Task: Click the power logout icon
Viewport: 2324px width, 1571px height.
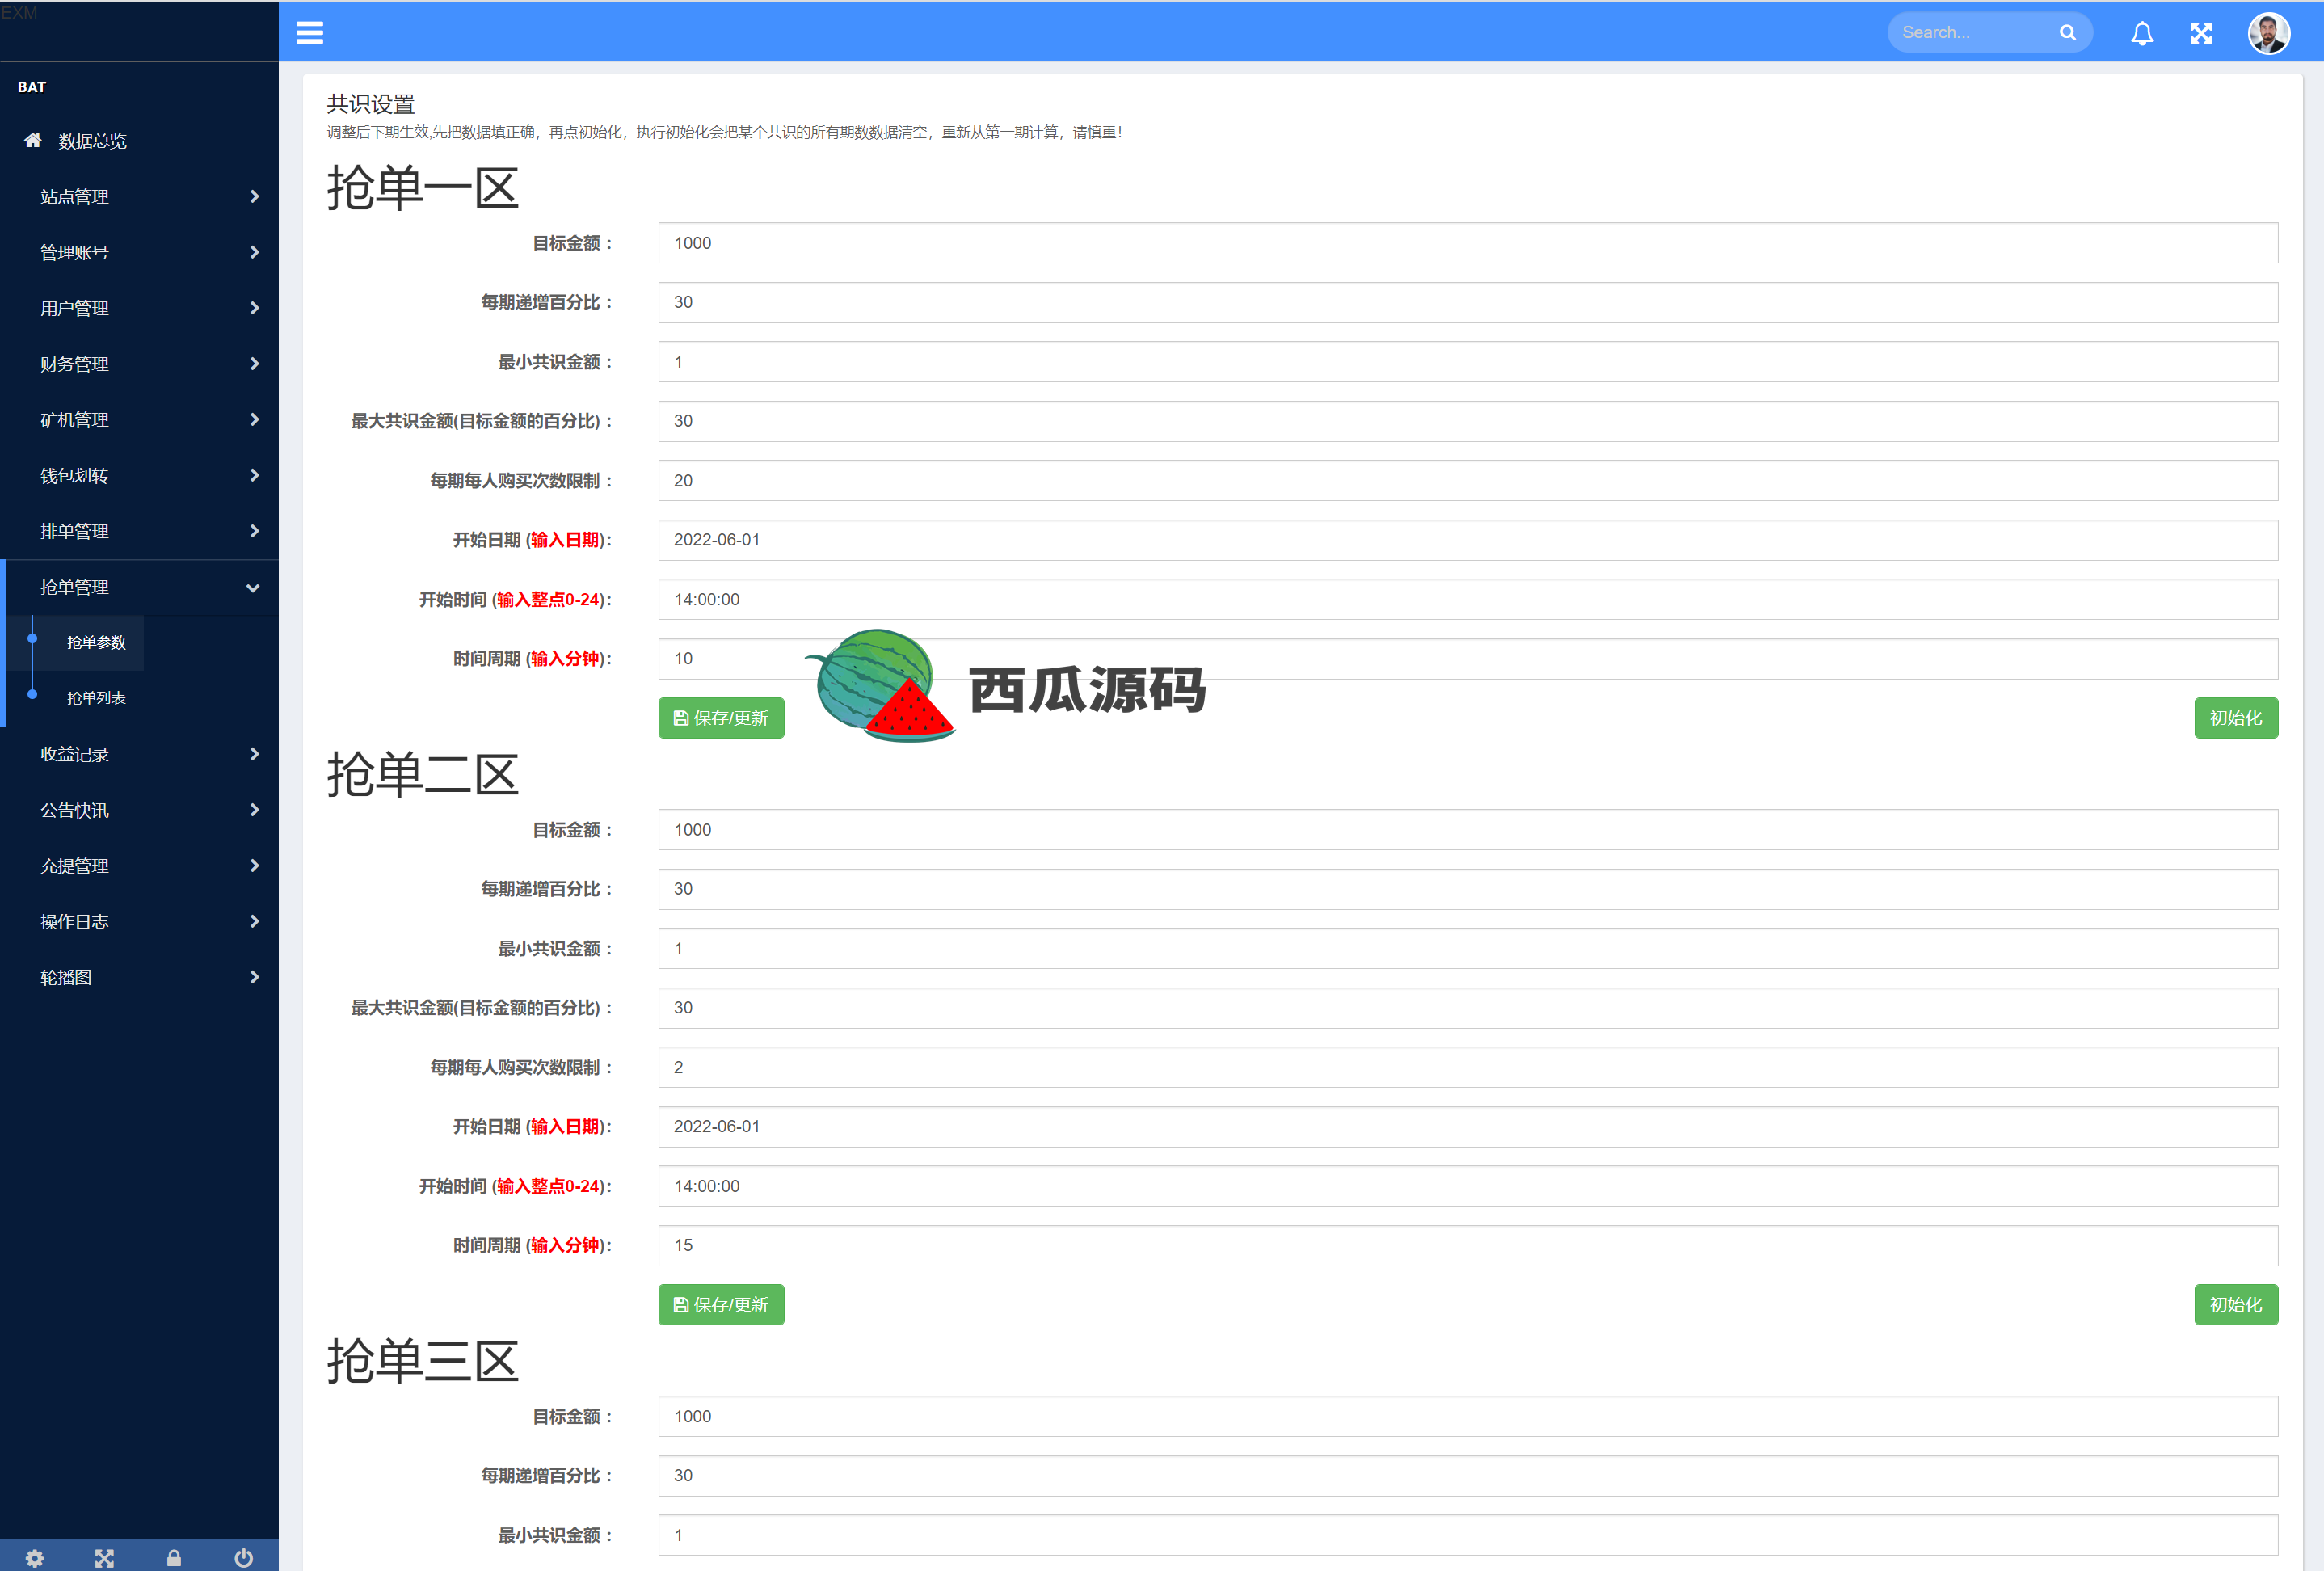Action: (x=243, y=1557)
